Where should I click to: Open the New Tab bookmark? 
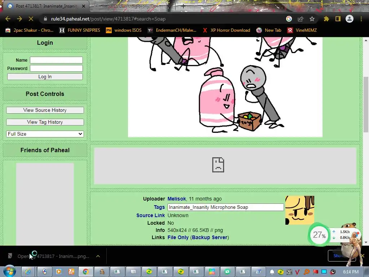[x=269, y=30]
